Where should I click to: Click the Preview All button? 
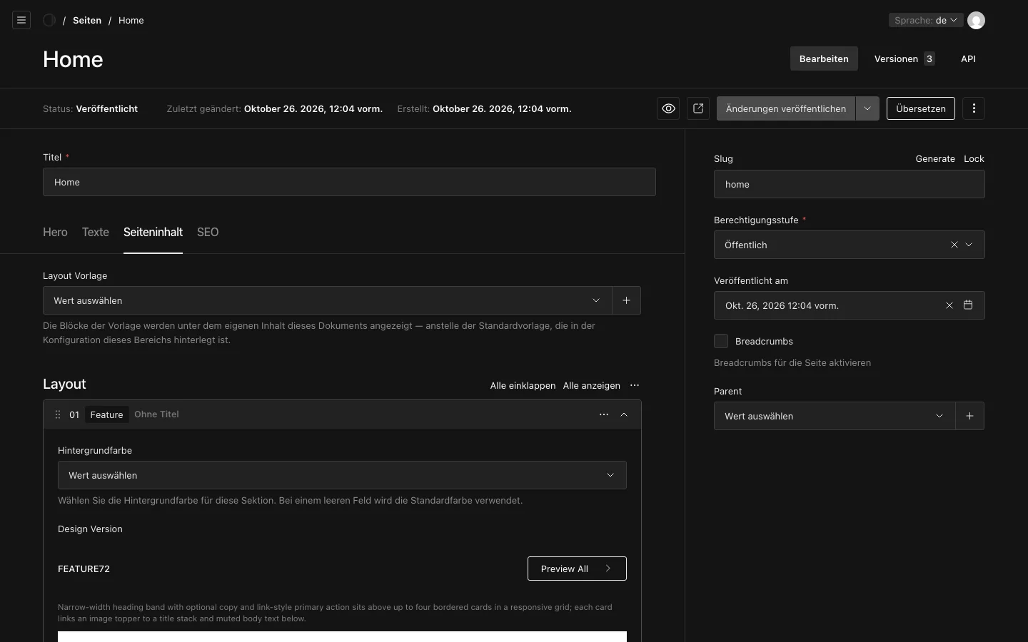[577, 569]
